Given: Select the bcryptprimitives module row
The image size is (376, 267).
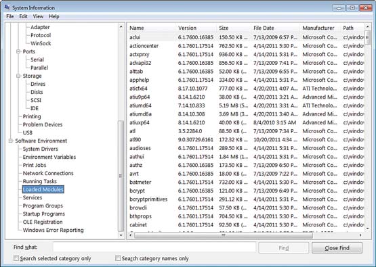Looking at the screenshot, I should click(x=245, y=199).
